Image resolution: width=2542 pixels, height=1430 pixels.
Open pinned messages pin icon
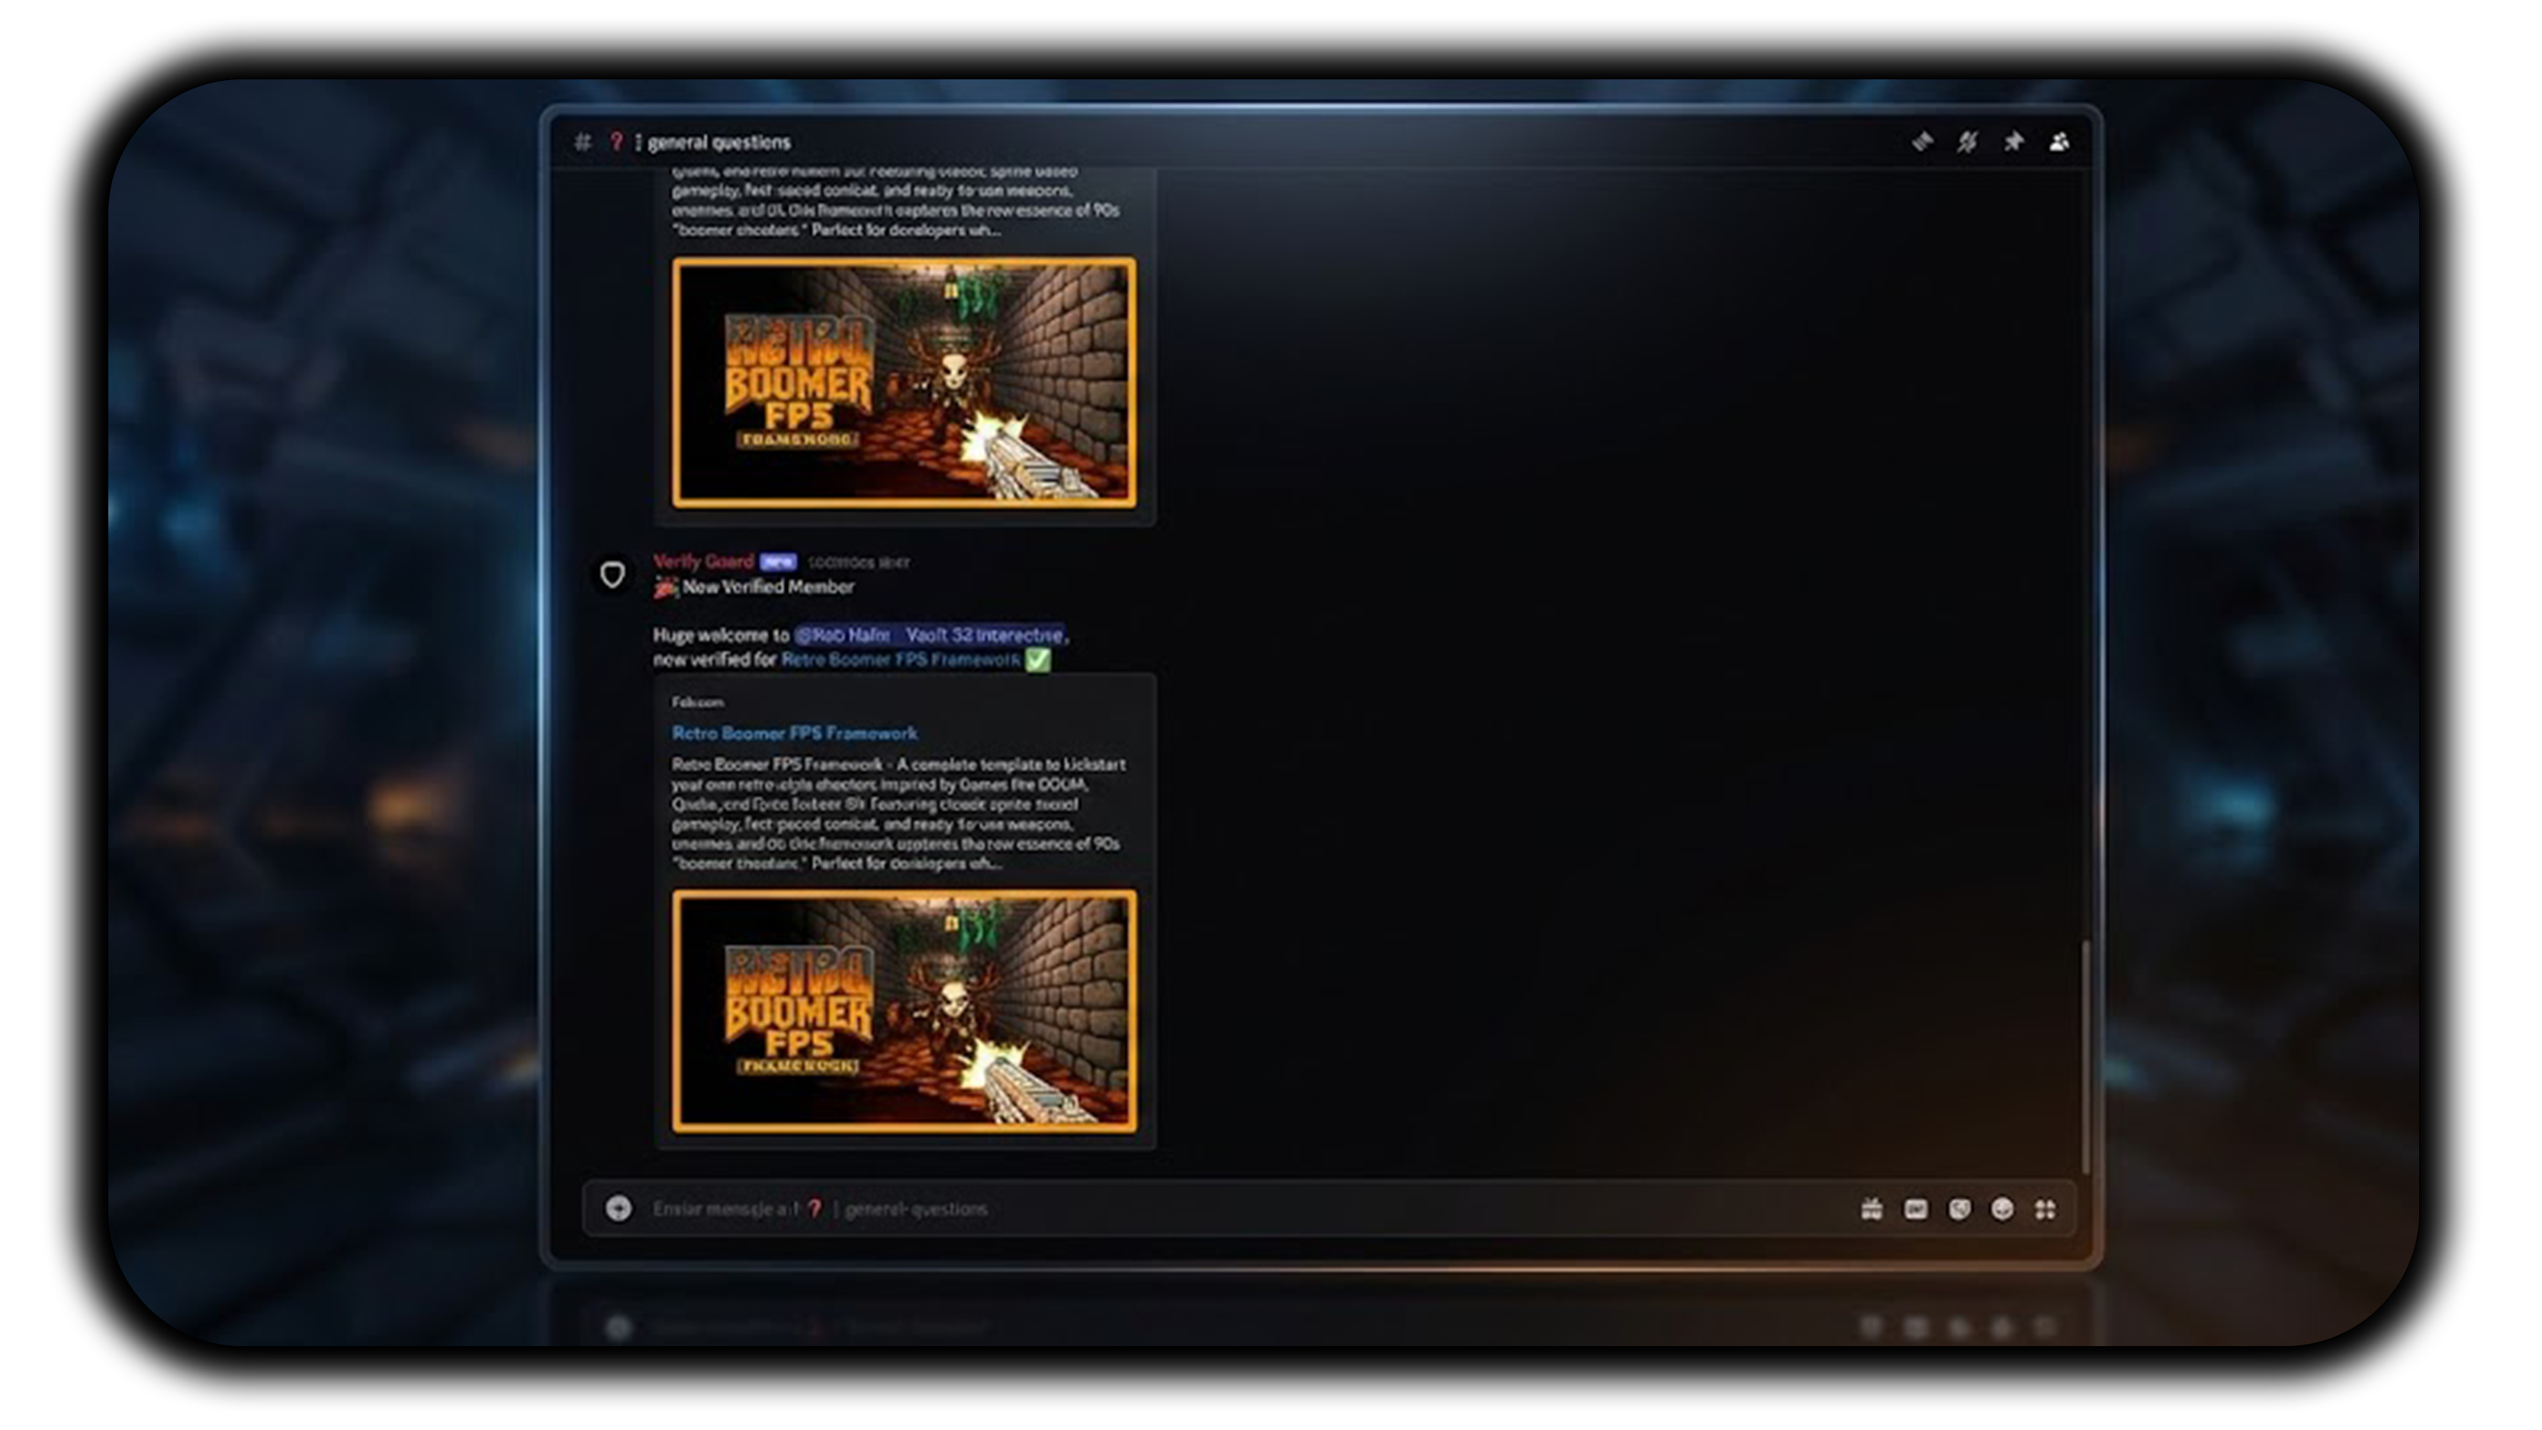click(x=2013, y=142)
